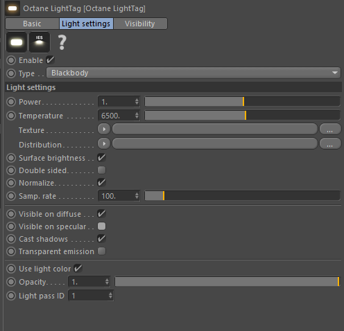Image resolution: width=344 pixels, height=331 pixels.
Task: Click the Enable animation dot
Action: tap(11, 60)
